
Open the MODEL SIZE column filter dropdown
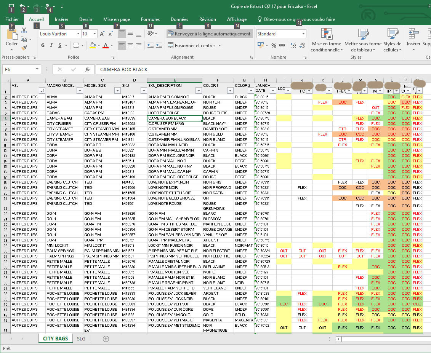tap(117, 90)
